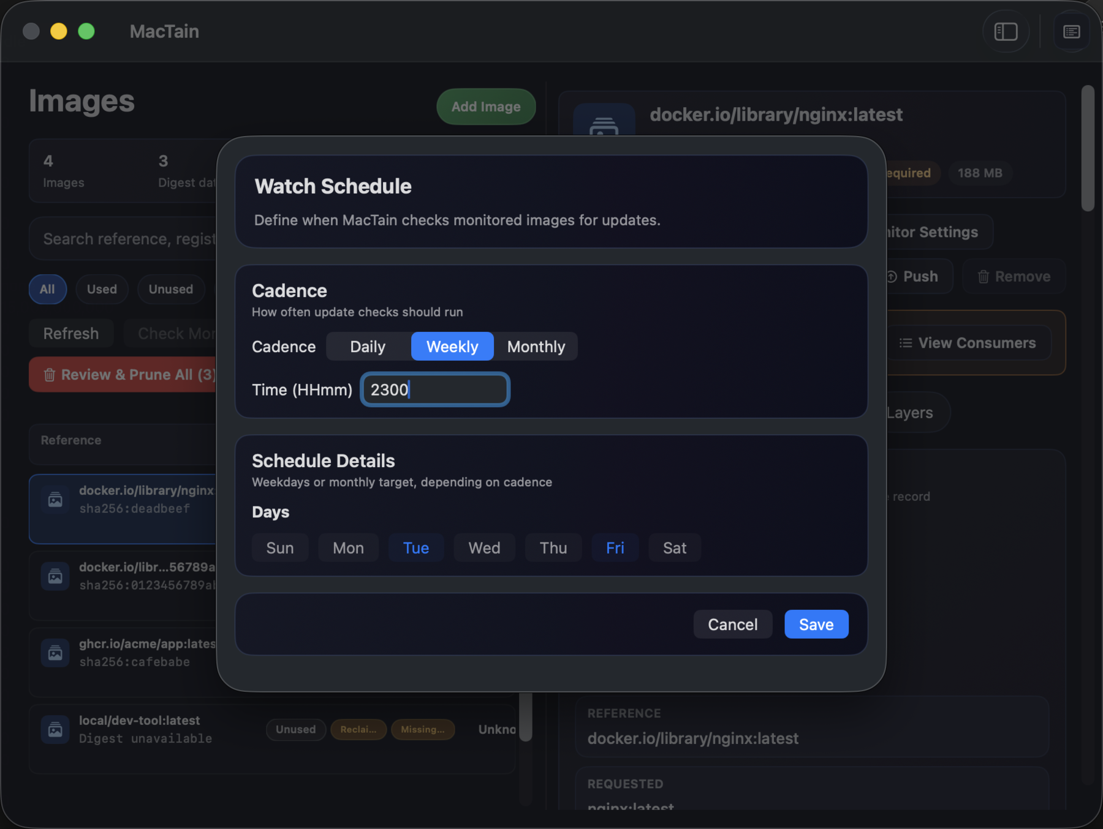Click the image icon beside local/dev-tool:latest
The width and height of the screenshot is (1103, 829).
pyautogui.click(x=55, y=729)
